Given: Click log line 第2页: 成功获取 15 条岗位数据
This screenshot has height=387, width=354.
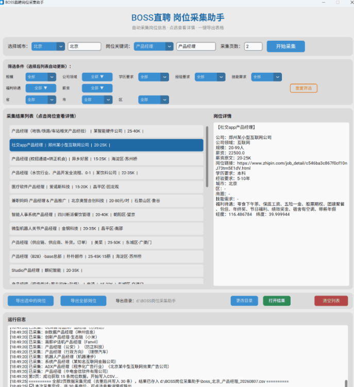Looking at the screenshot, I should click(64, 376).
